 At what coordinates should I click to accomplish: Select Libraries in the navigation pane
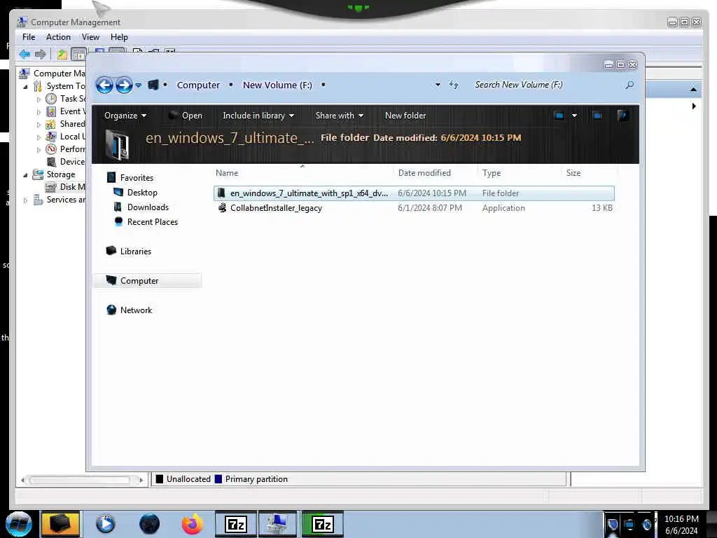pyautogui.click(x=135, y=251)
